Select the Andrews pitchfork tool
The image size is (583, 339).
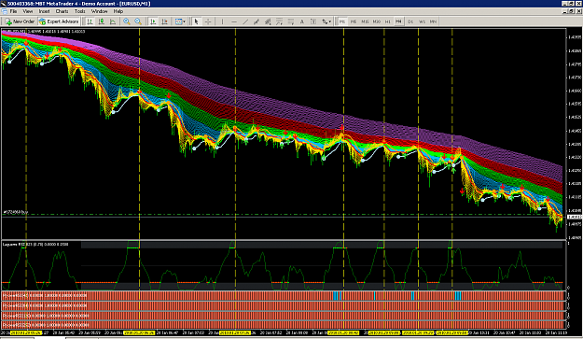[268, 21]
